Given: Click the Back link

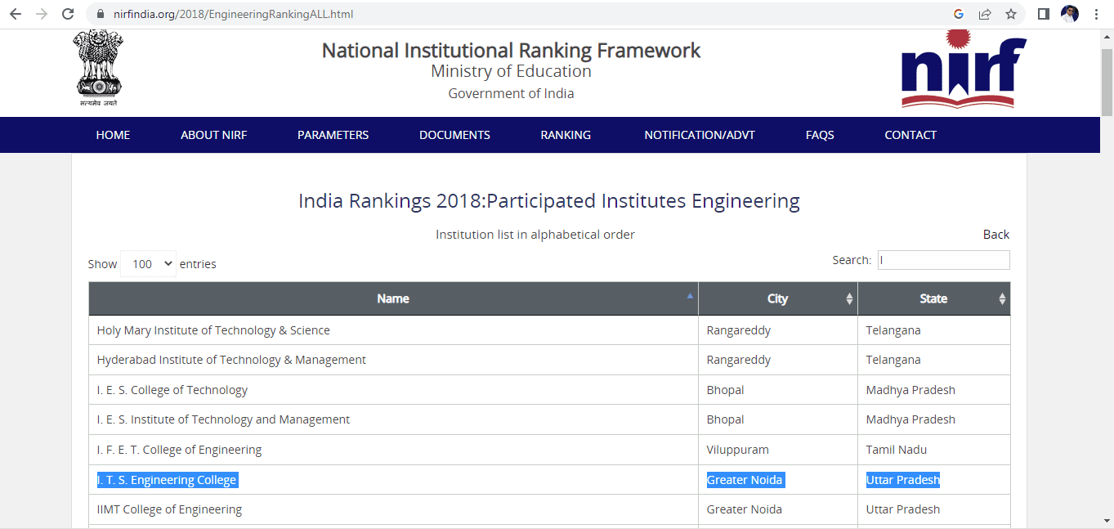Looking at the screenshot, I should [x=995, y=235].
